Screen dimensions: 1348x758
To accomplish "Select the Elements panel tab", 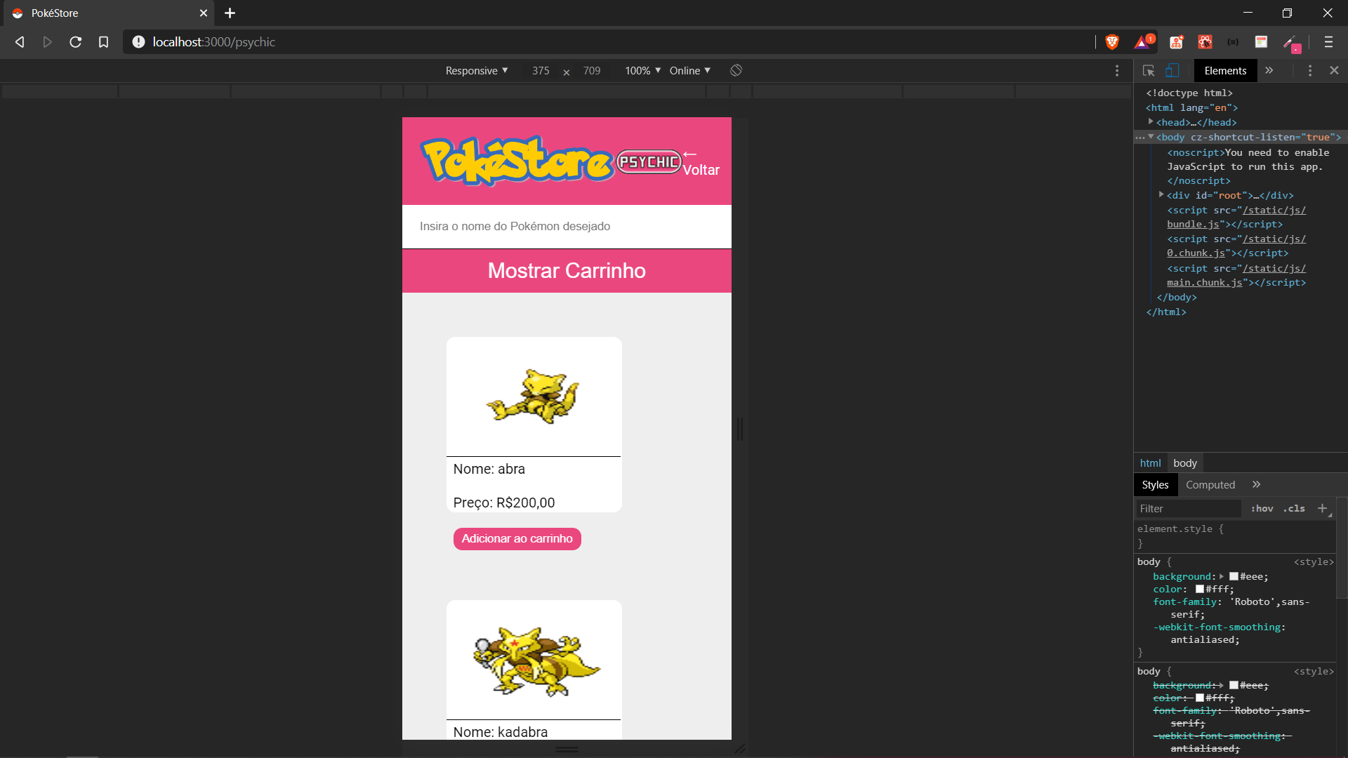I will pyautogui.click(x=1225, y=70).
